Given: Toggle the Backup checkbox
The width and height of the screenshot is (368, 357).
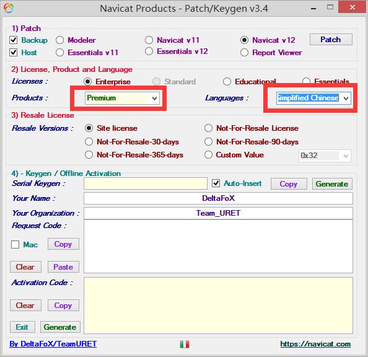Looking at the screenshot, I should tap(14, 40).
